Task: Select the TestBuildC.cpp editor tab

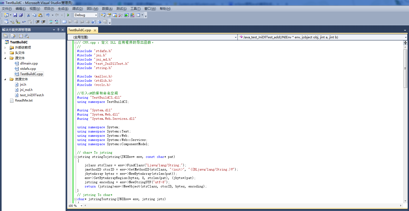Action: tap(80, 30)
